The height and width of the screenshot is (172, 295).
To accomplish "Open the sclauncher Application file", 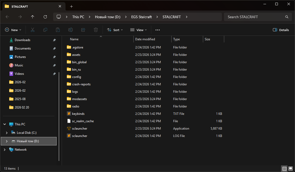I will coord(79,129).
